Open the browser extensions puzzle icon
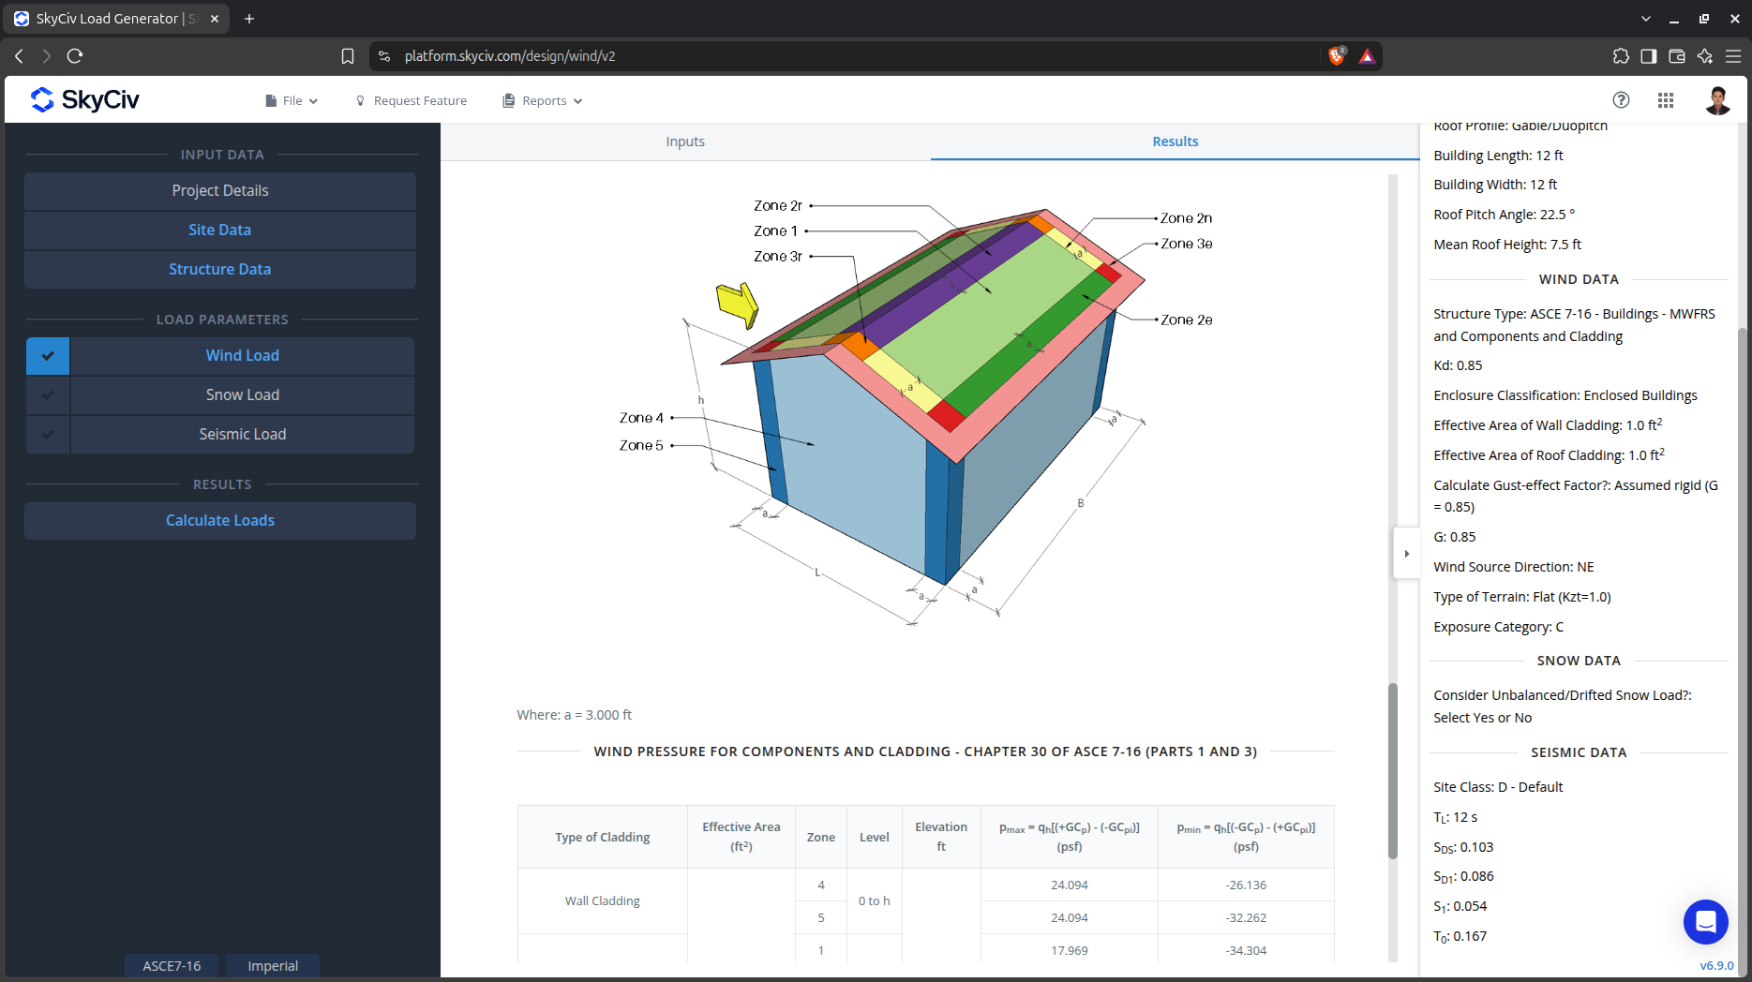Viewport: 1752px width, 982px height. coord(1621,56)
